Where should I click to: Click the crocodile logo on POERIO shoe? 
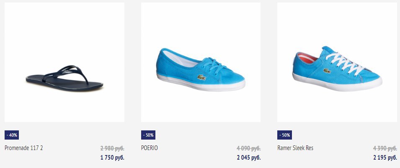(x=201, y=77)
